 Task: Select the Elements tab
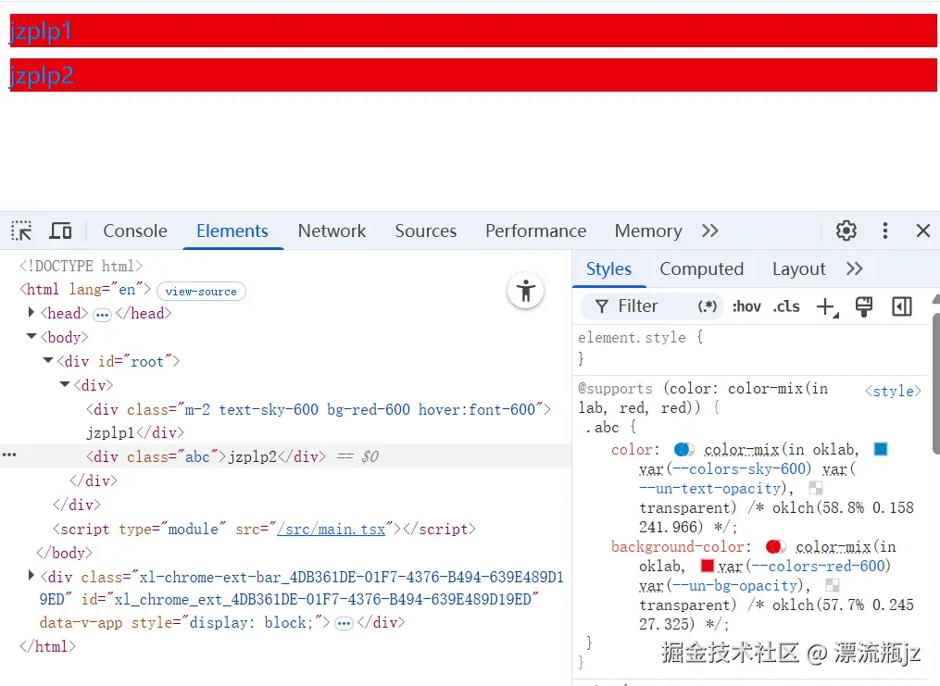click(232, 231)
